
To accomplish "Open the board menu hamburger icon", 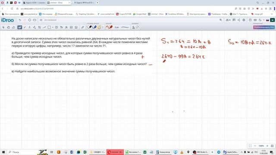I will coord(41,20).
